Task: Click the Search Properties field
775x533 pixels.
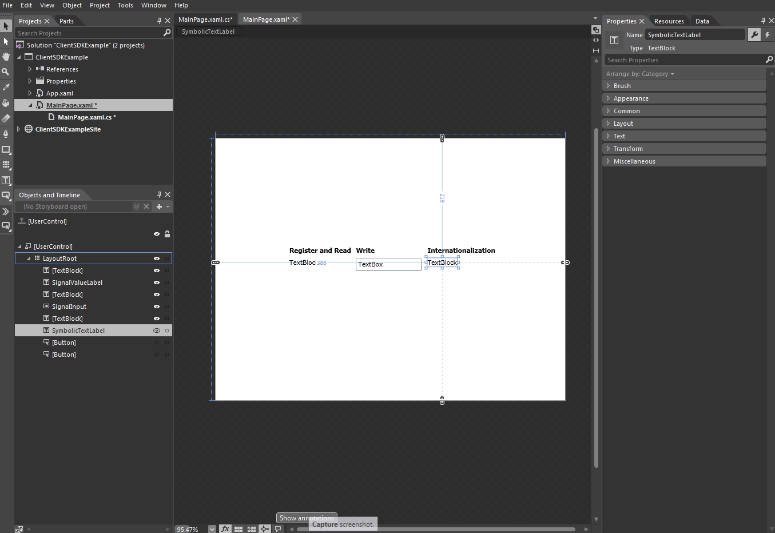Action: (x=684, y=60)
